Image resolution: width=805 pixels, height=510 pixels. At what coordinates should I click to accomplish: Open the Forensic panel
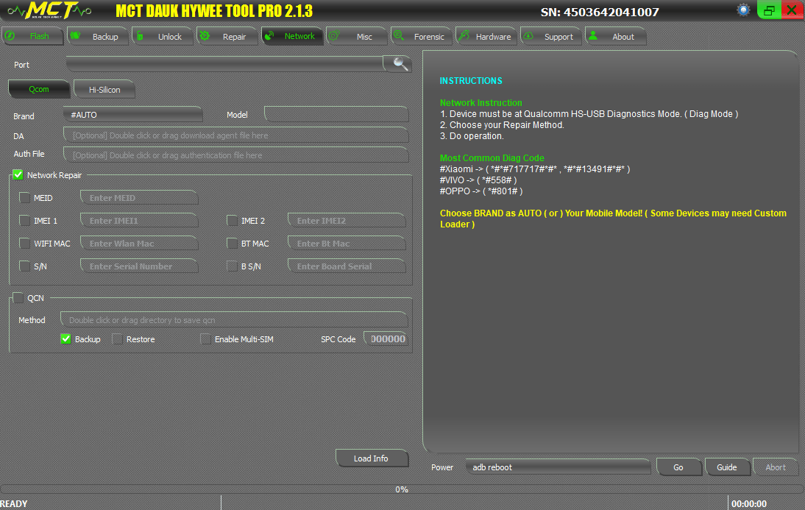421,35
